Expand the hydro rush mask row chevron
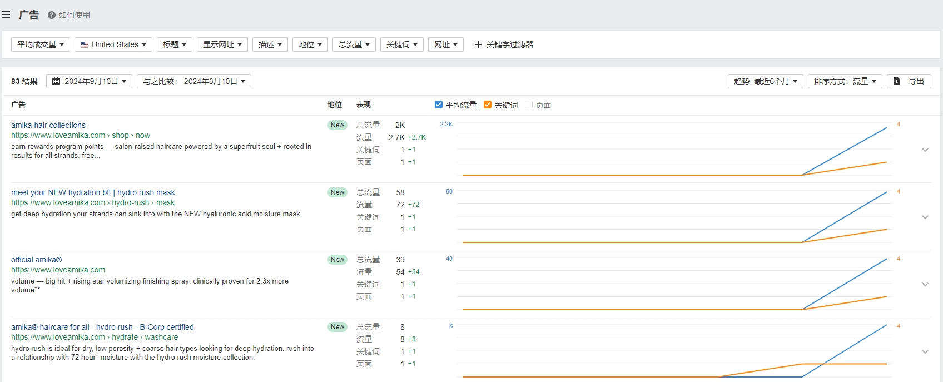Screen dimensions: 943x382 click(x=925, y=217)
